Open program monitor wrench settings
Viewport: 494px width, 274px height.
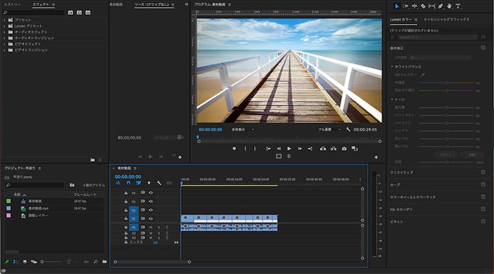tap(348, 129)
